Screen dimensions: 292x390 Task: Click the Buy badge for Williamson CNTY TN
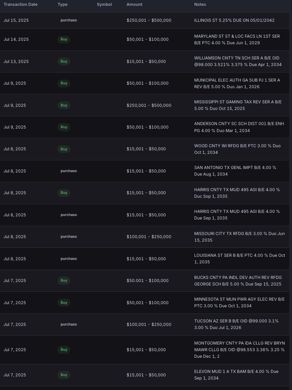64,61
